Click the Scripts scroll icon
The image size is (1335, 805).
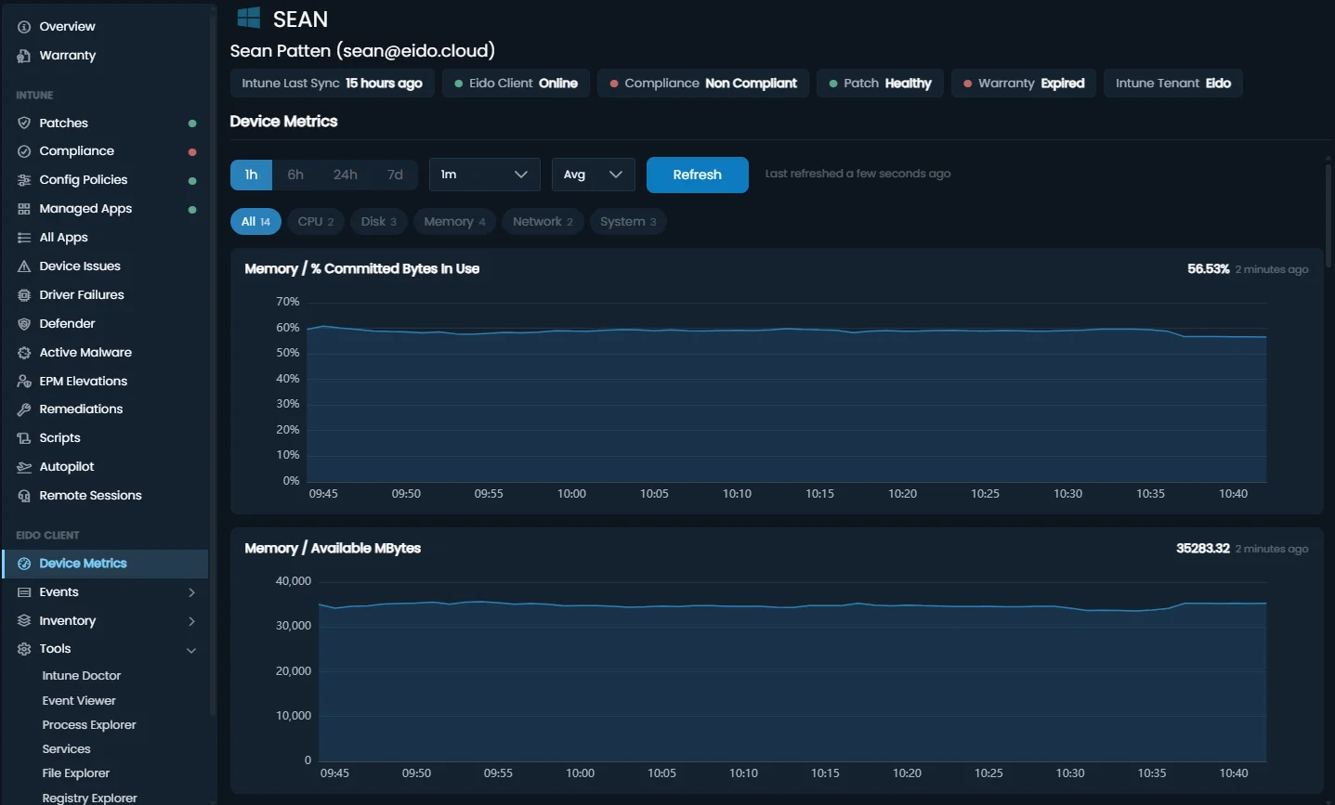pyautogui.click(x=24, y=438)
